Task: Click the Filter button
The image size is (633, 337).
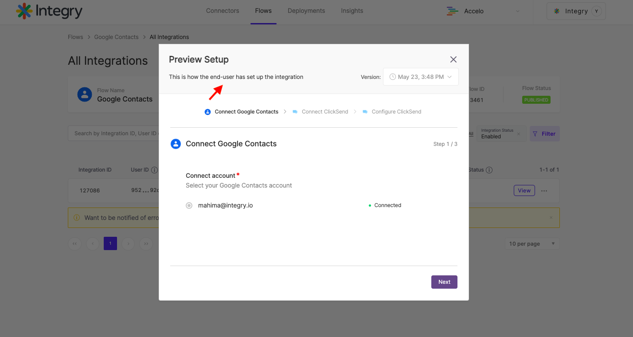Action: [544, 133]
